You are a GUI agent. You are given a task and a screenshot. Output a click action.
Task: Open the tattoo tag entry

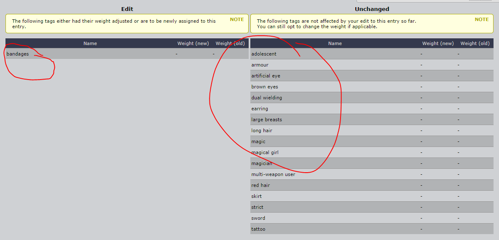pos(258,229)
